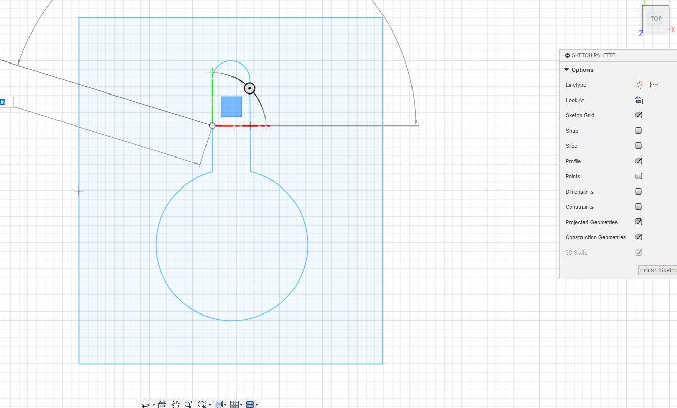Open the Orbit tool dropdown arrow

click(x=153, y=405)
